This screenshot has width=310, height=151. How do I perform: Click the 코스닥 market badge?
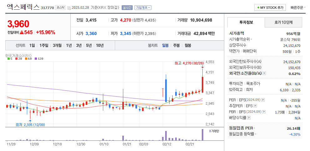tap(60, 8)
